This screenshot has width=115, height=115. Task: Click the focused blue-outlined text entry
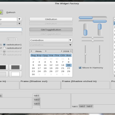(11, 29)
